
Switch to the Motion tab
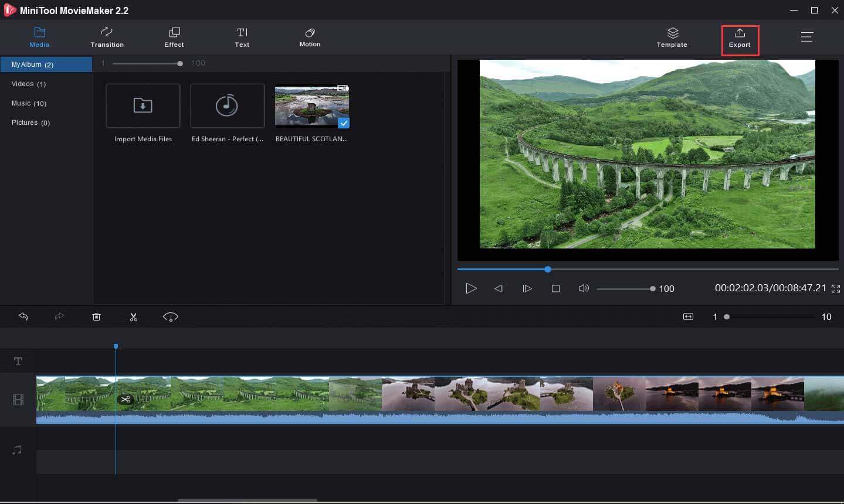310,38
